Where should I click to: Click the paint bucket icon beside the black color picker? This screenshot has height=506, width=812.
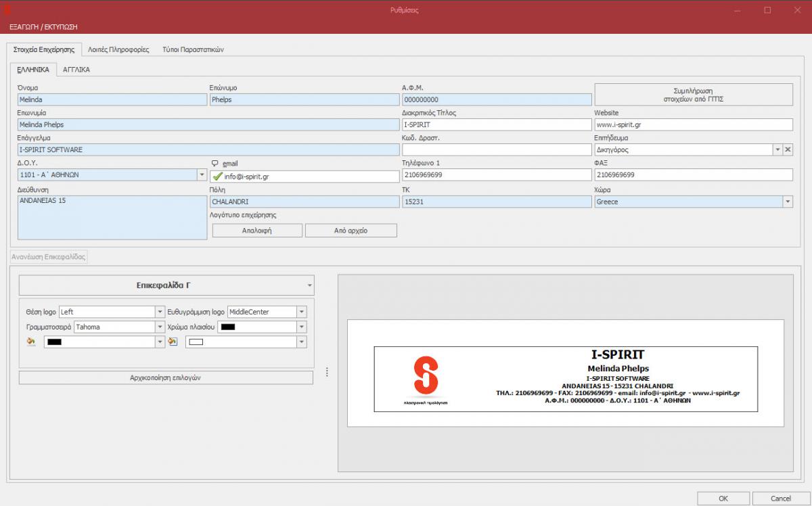(30, 342)
